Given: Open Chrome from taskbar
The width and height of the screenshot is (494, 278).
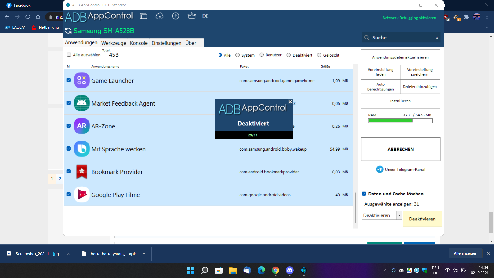Looking at the screenshot, I should click(276, 270).
